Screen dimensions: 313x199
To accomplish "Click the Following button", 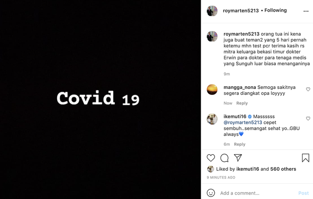I will pyautogui.click(x=275, y=10).
